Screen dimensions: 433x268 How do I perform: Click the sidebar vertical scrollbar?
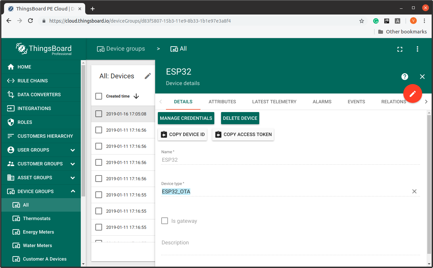83,130
